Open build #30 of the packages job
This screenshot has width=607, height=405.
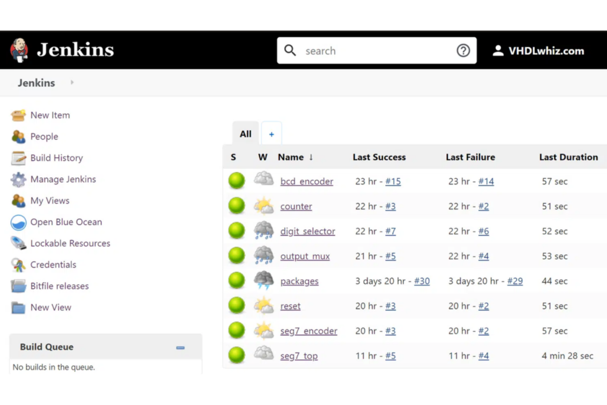[x=422, y=281]
